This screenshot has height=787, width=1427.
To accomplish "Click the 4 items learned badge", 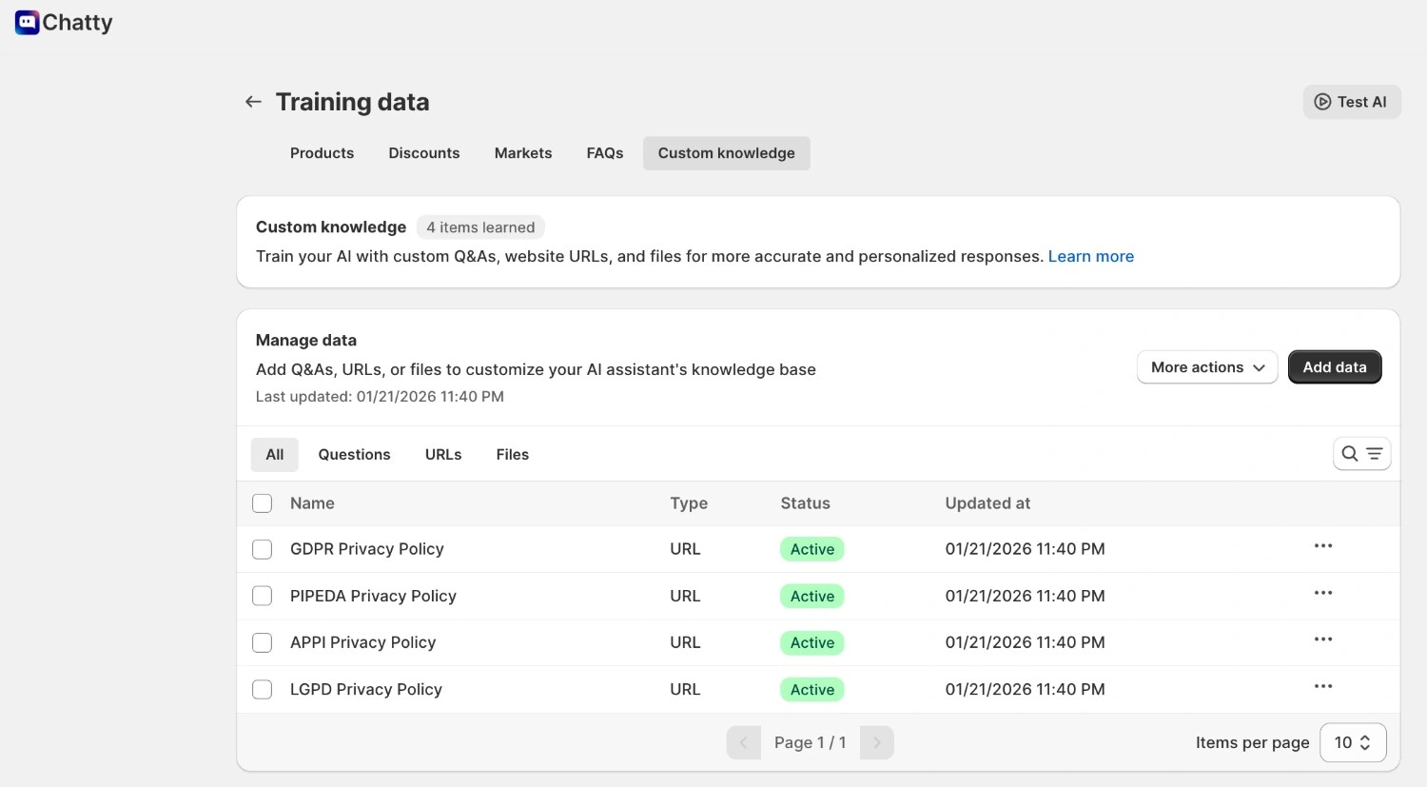I will tap(480, 227).
